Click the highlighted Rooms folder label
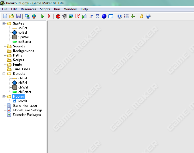 coord(18,96)
